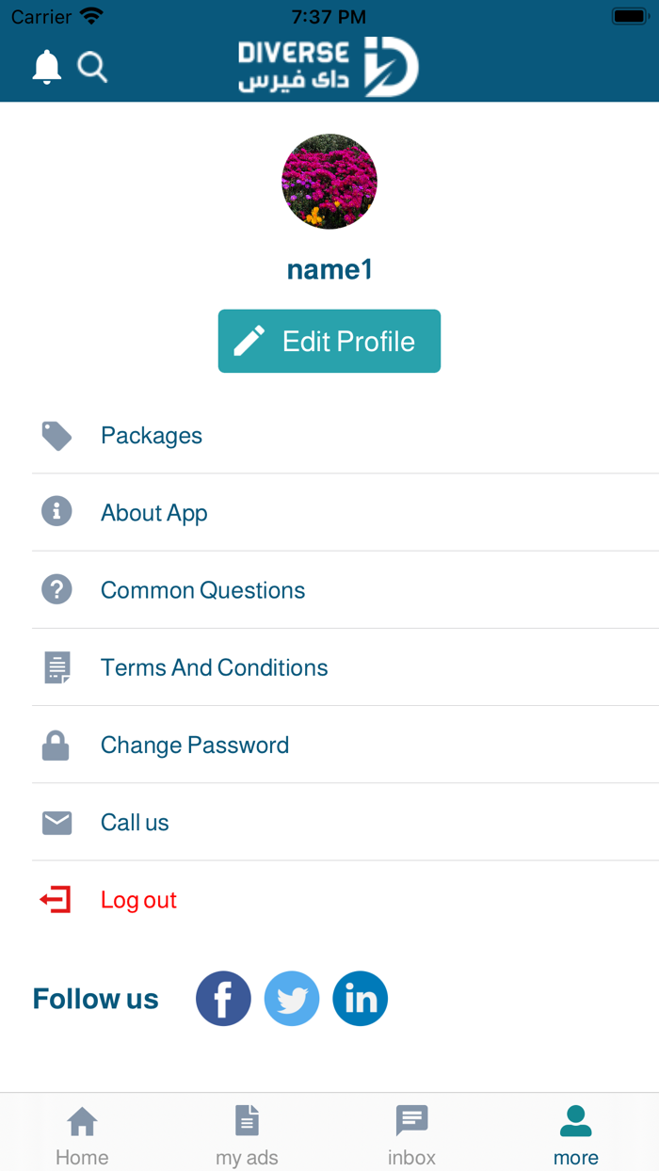Tap the About App info icon
Image resolution: width=659 pixels, height=1171 pixels.
pyautogui.click(x=56, y=512)
